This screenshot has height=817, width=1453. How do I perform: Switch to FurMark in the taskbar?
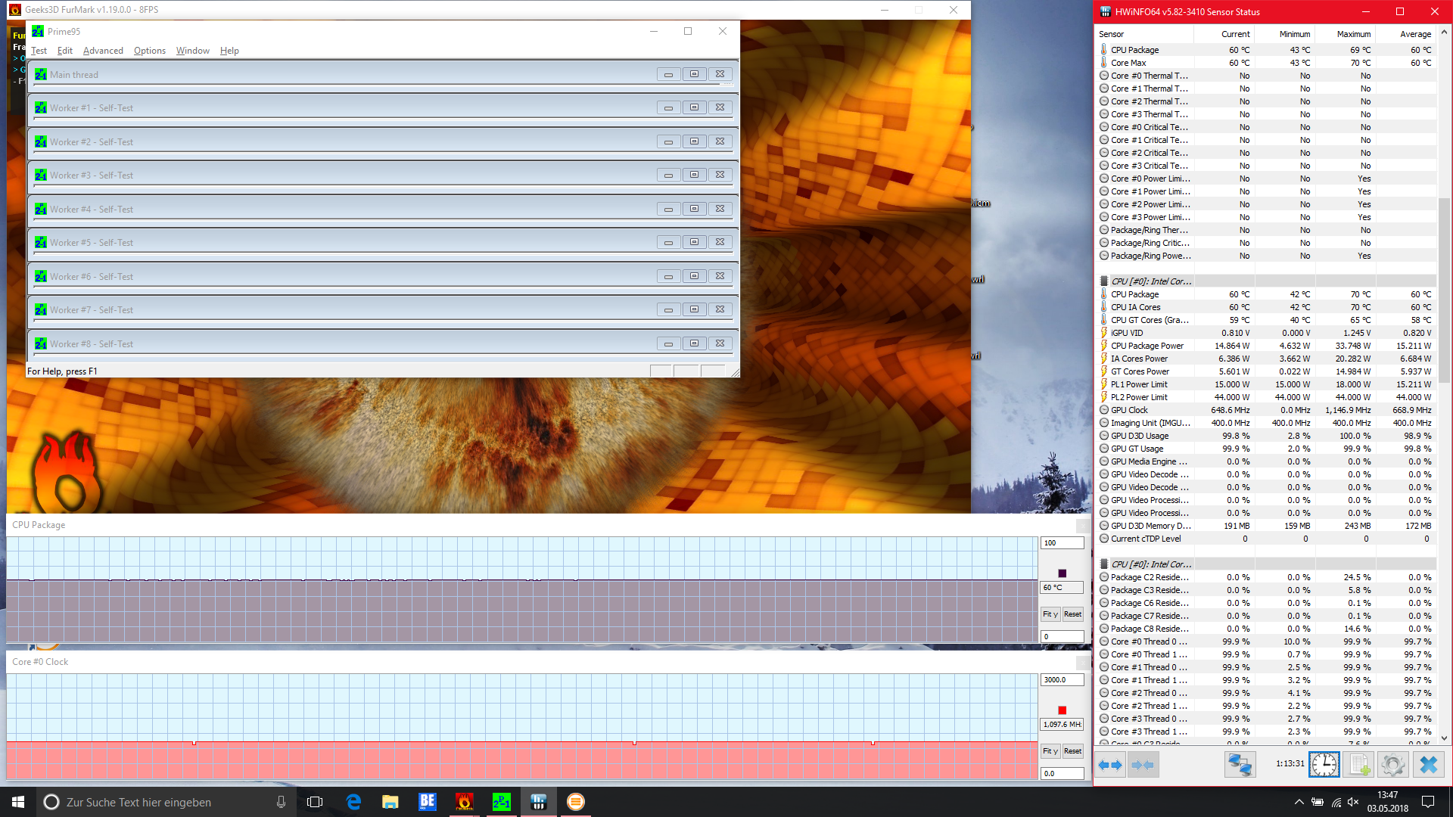[x=464, y=802]
